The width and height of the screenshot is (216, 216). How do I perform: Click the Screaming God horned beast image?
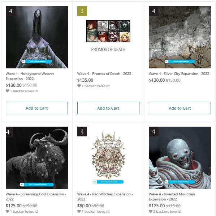coord(37,158)
